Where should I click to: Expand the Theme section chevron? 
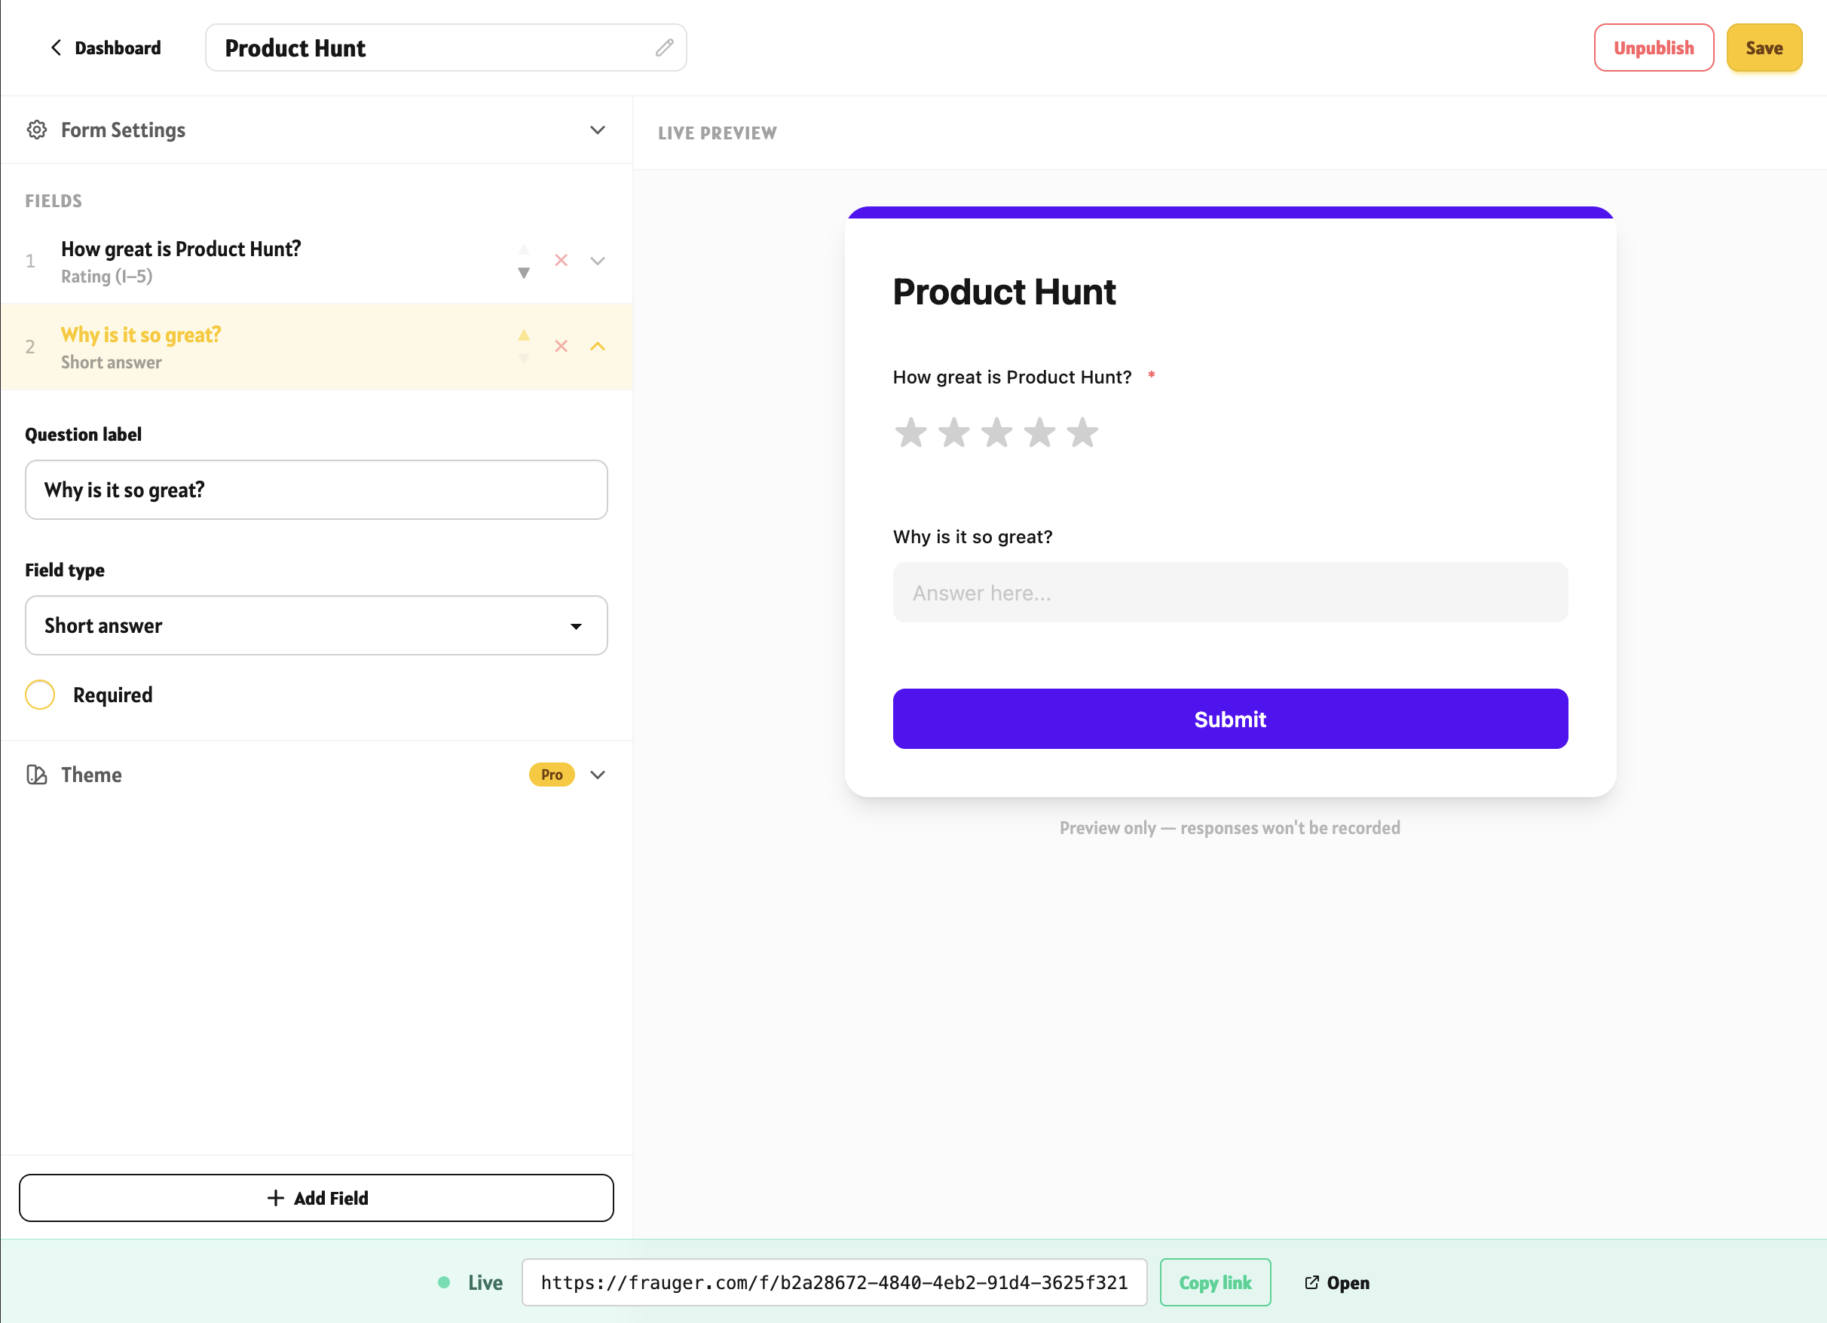pyautogui.click(x=598, y=775)
